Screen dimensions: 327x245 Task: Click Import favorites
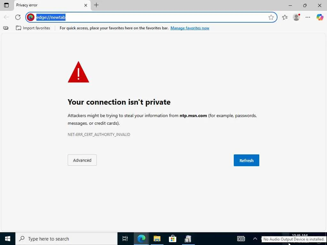pos(33,28)
